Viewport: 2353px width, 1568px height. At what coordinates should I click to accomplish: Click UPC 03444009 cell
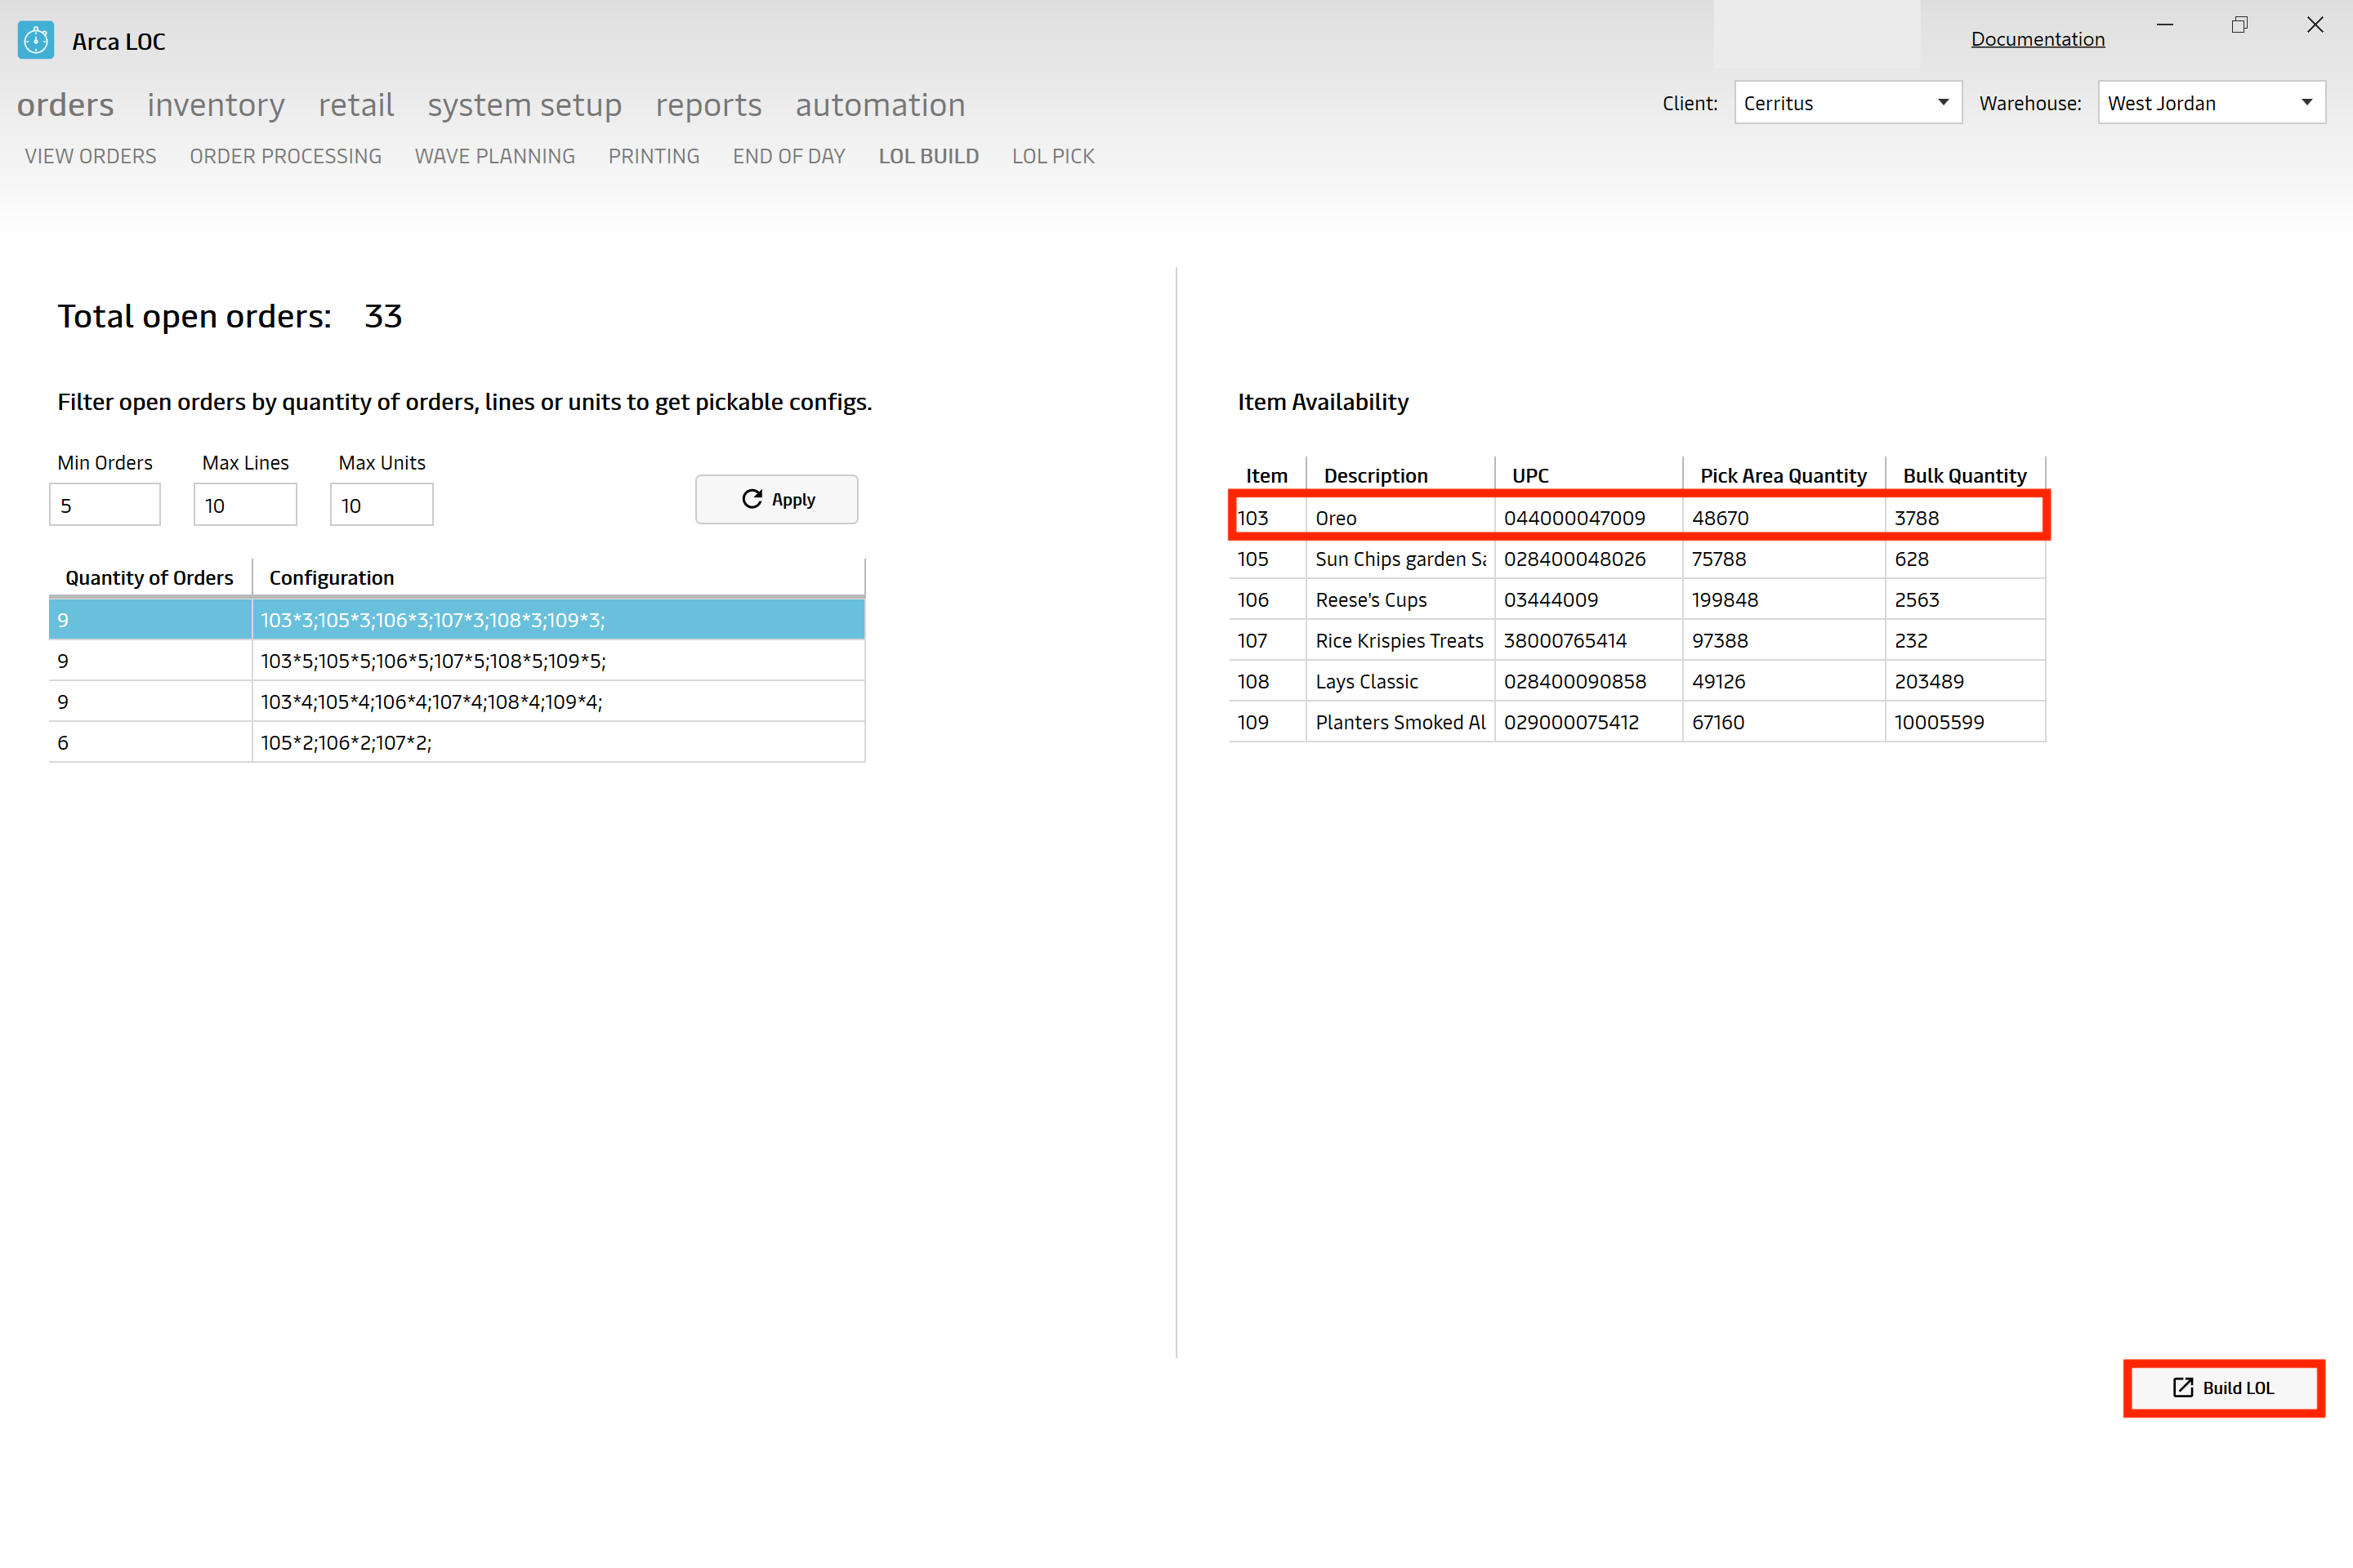click(x=1588, y=599)
